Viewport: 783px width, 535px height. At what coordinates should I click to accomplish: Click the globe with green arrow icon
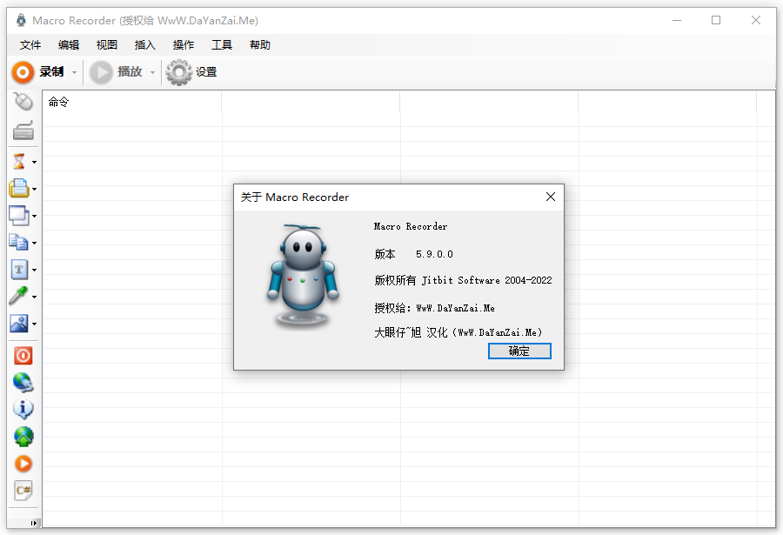pyautogui.click(x=23, y=437)
